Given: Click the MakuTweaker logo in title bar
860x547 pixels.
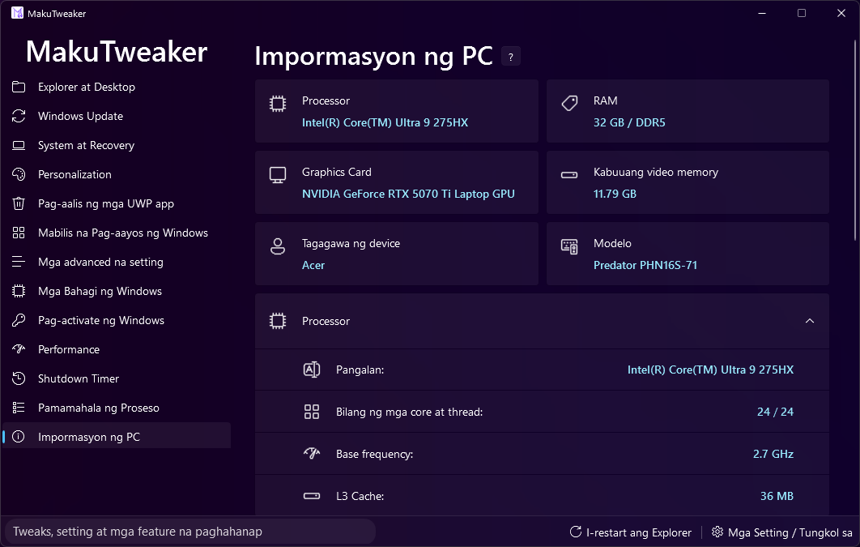Looking at the screenshot, I should (x=17, y=13).
